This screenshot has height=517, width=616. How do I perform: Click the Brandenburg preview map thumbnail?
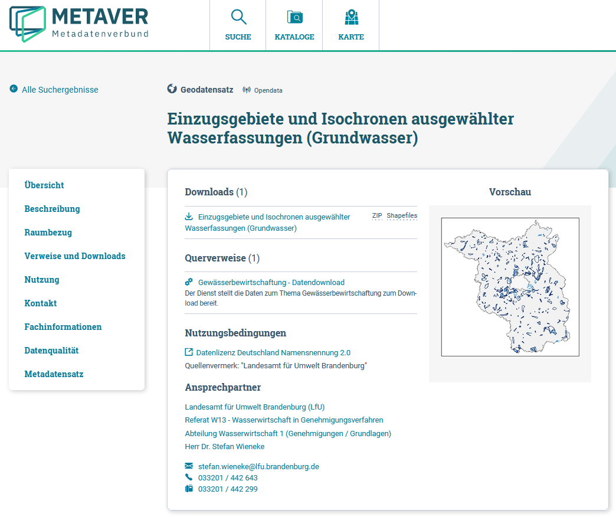coord(510,286)
